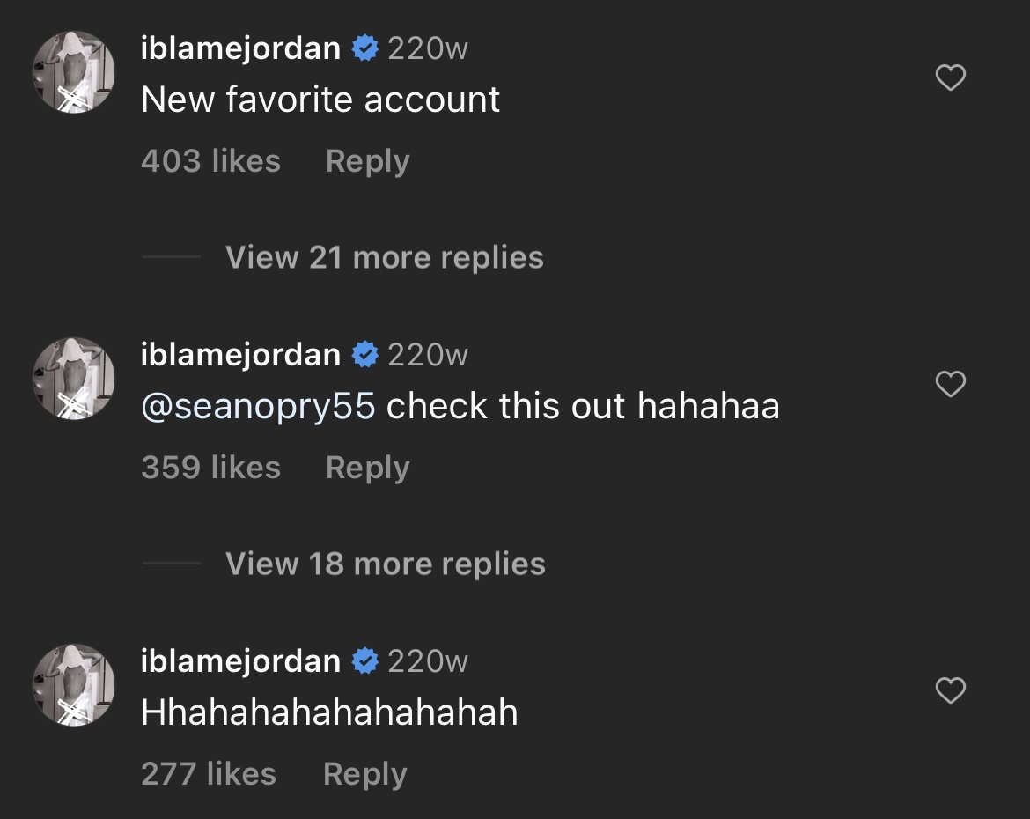The image size is (1030, 819).
Task: Open avatar beside "check this out hahahaa" comment
Action: click(x=74, y=379)
